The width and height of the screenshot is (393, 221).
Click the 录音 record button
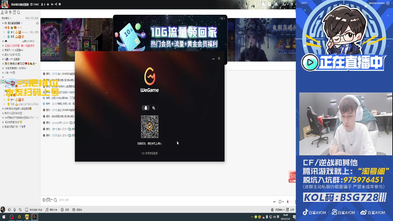point(65,210)
